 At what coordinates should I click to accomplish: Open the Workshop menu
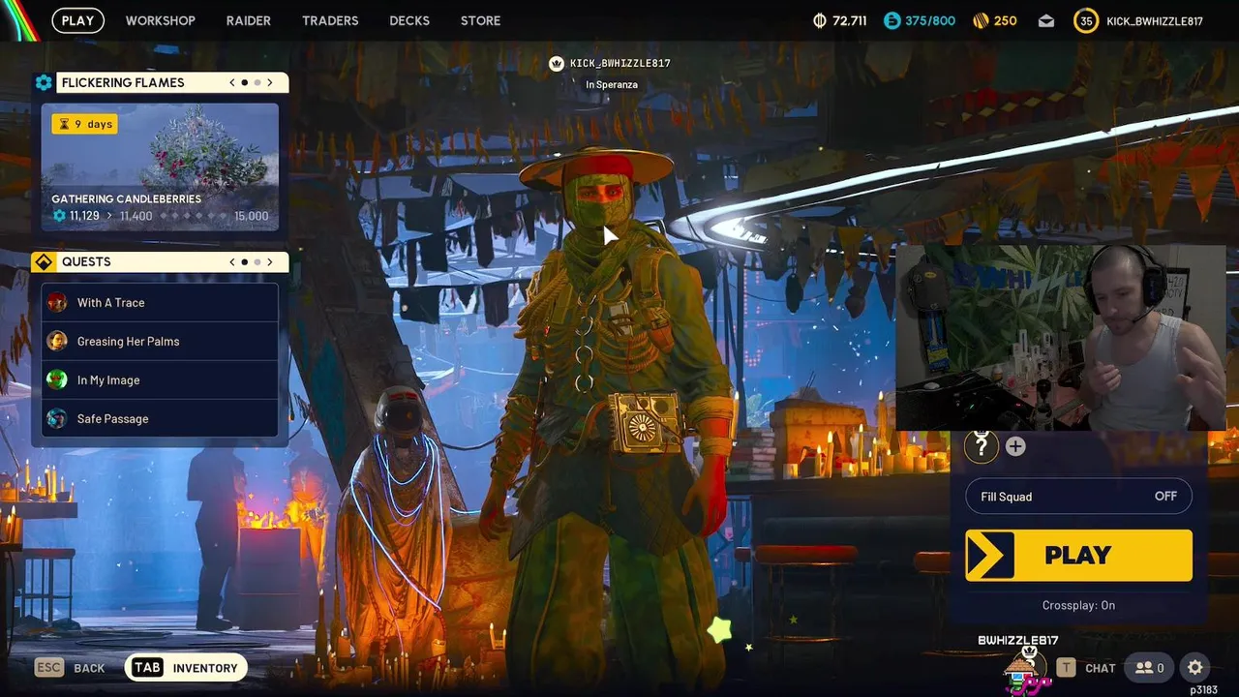(160, 20)
